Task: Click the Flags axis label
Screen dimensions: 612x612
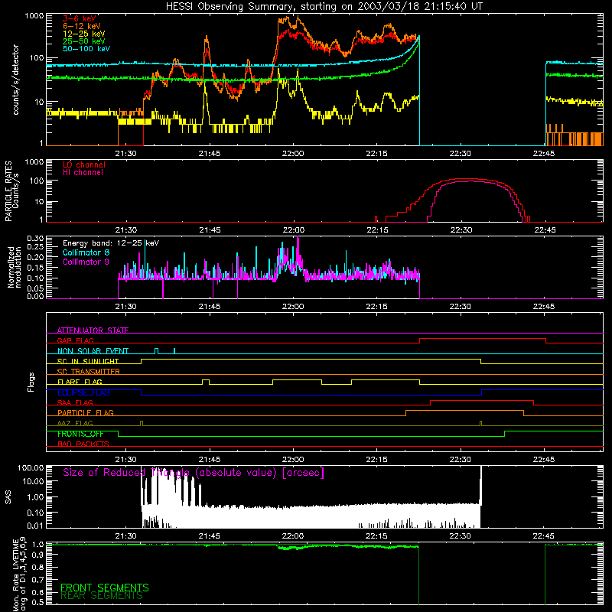Action: tap(31, 382)
